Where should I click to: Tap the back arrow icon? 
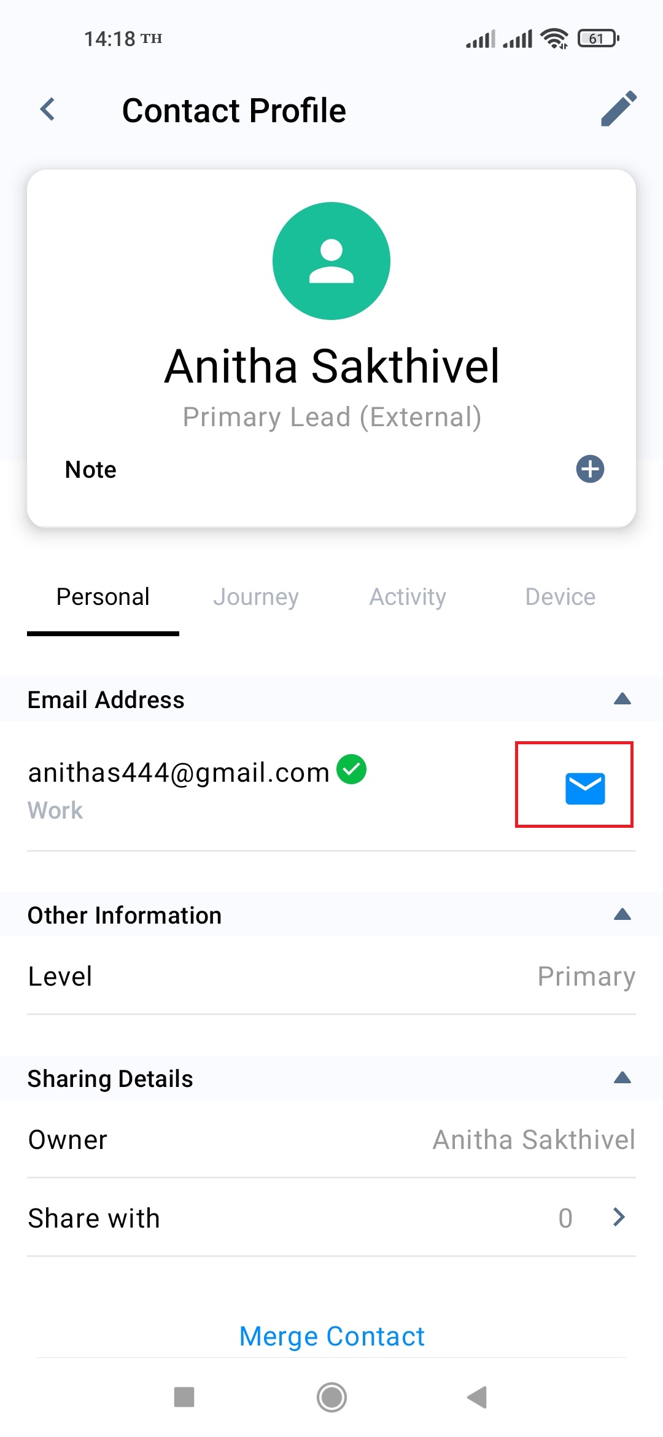point(47,110)
